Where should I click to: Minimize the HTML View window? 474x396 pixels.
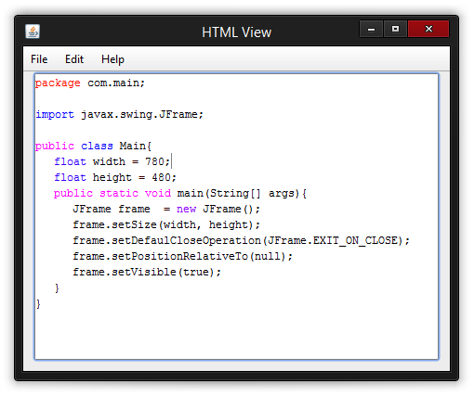coord(371,29)
